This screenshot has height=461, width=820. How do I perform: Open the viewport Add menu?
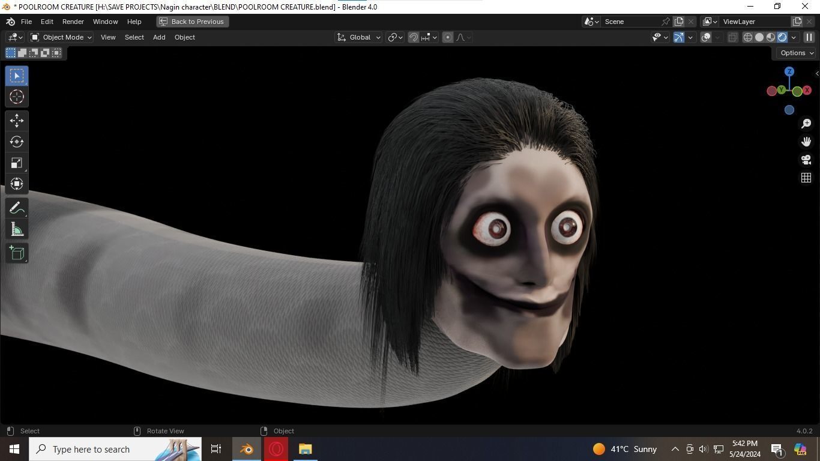tap(159, 37)
